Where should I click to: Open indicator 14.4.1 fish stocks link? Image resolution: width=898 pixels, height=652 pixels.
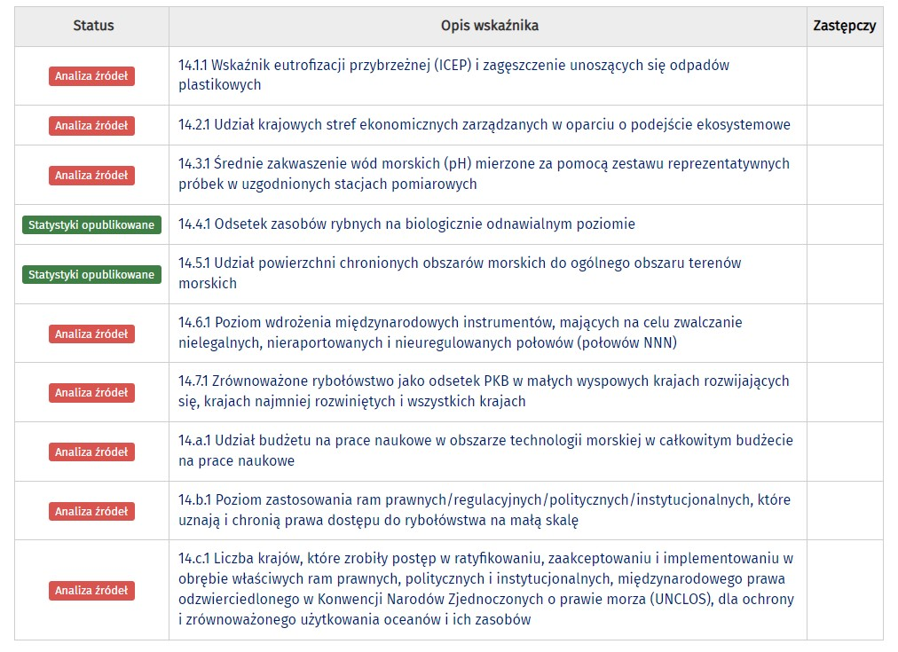(x=406, y=224)
